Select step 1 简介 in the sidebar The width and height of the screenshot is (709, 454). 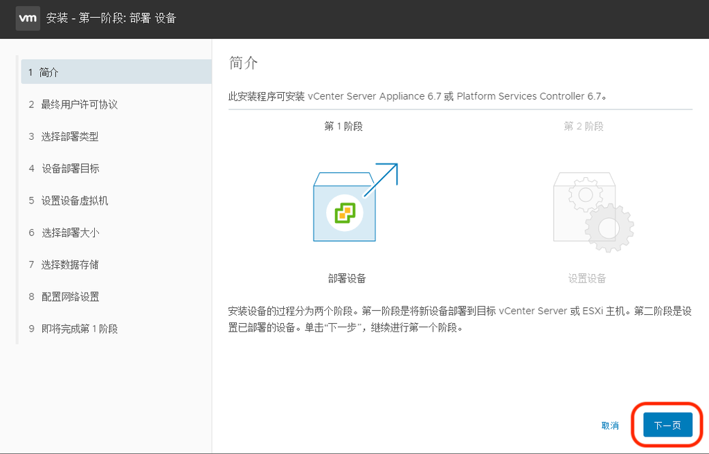tap(69, 71)
